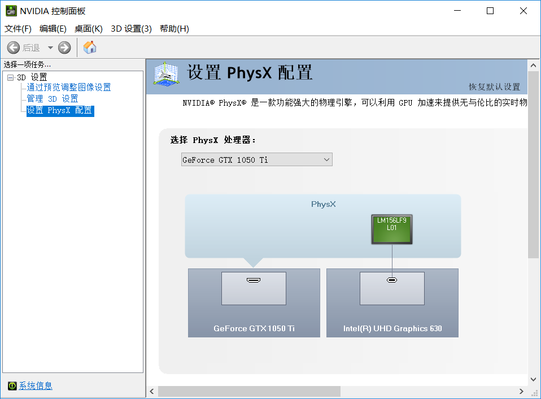Click the GeForce GTX 1050 Ti card graphic
Viewport: 541px width, 399px height.
(x=254, y=302)
